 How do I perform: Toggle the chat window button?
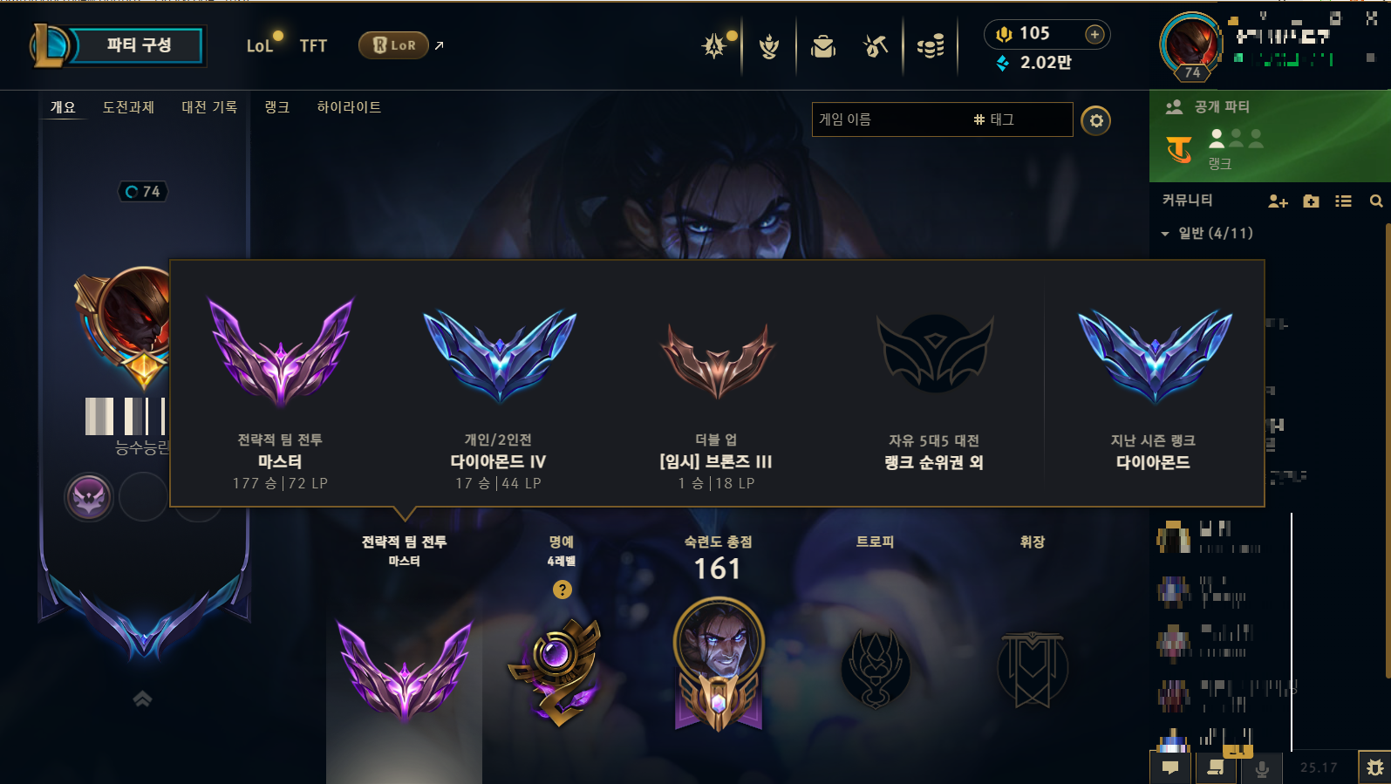(x=1170, y=768)
